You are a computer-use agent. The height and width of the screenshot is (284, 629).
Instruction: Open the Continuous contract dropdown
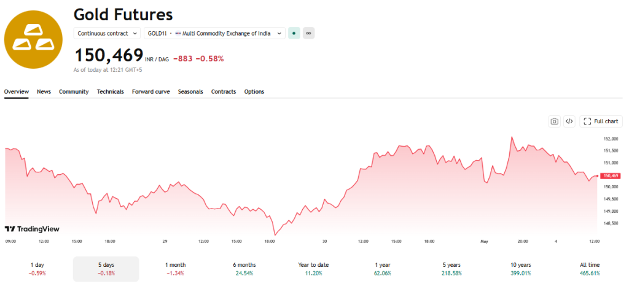[107, 33]
